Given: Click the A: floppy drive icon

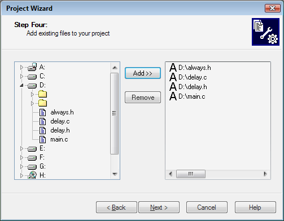Looking at the screenshot, I should [x=32, y=67].
